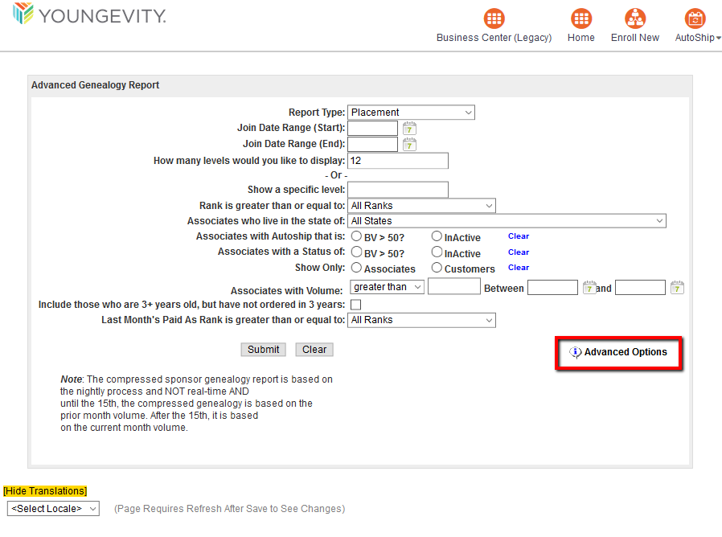Open the Select Locale dropdown
The height and width of the screenshot is (537, 722).
click(53, 509)
